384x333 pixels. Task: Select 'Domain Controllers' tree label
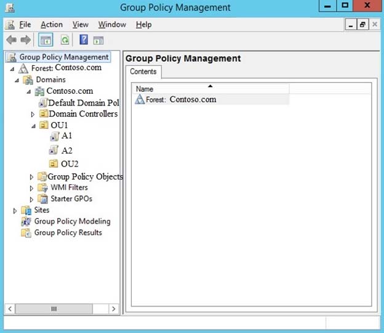(83, 113)
